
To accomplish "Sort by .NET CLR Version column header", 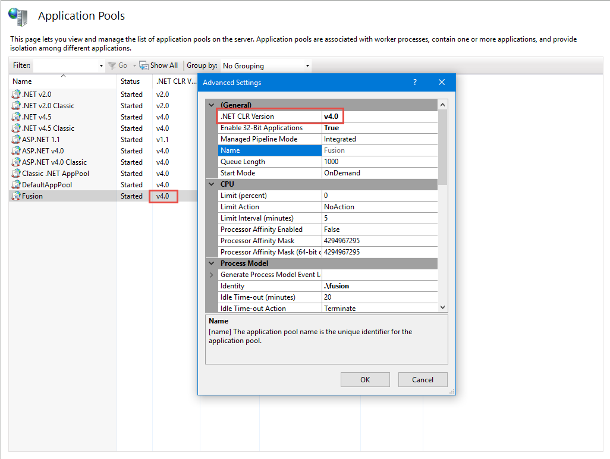I will coord(175,81).
